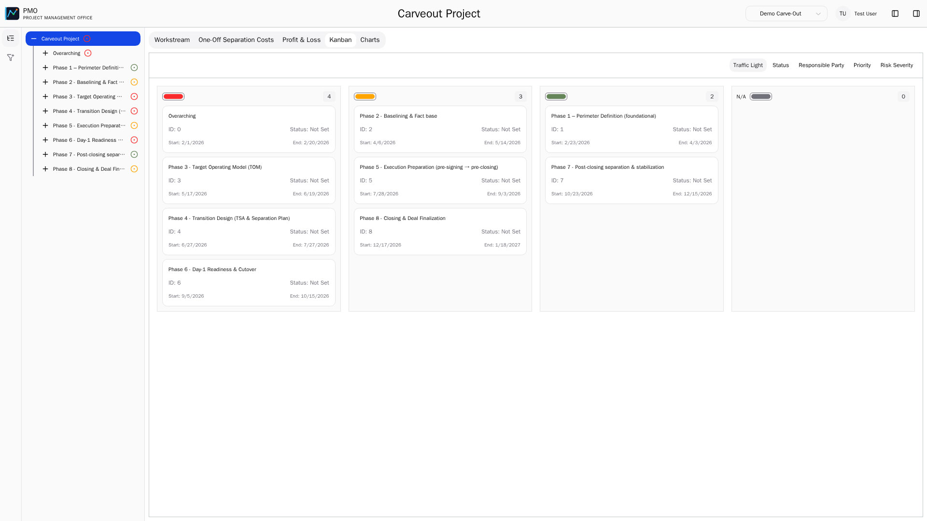Click the red traffic light next to Overarching
This screenshot has height=521, width=927.
(88, 53)
